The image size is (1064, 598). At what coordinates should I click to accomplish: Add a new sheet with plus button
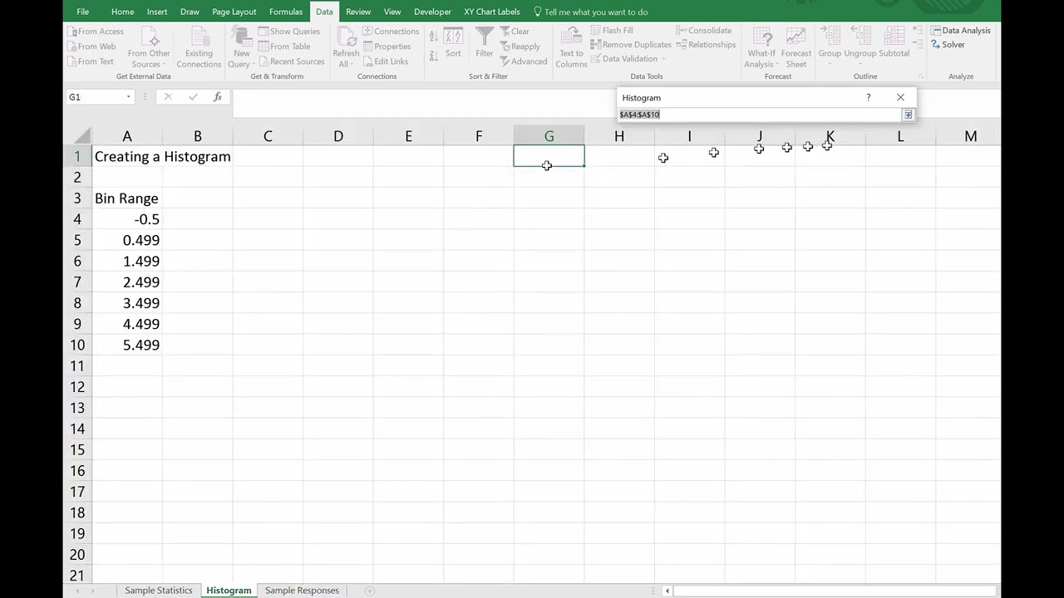369,591
